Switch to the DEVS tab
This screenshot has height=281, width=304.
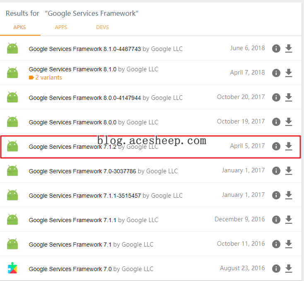102,27
